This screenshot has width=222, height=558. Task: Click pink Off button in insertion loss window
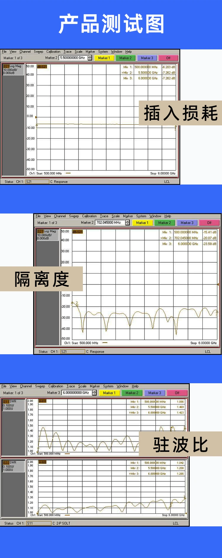[168, 58]
